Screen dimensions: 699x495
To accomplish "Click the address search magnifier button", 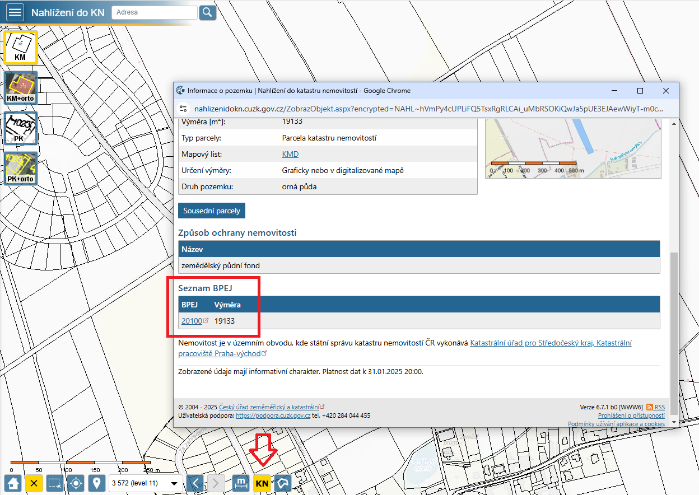I will tap(208, 12).
